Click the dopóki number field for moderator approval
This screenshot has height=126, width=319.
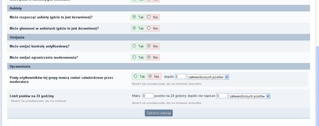point(180,77)
